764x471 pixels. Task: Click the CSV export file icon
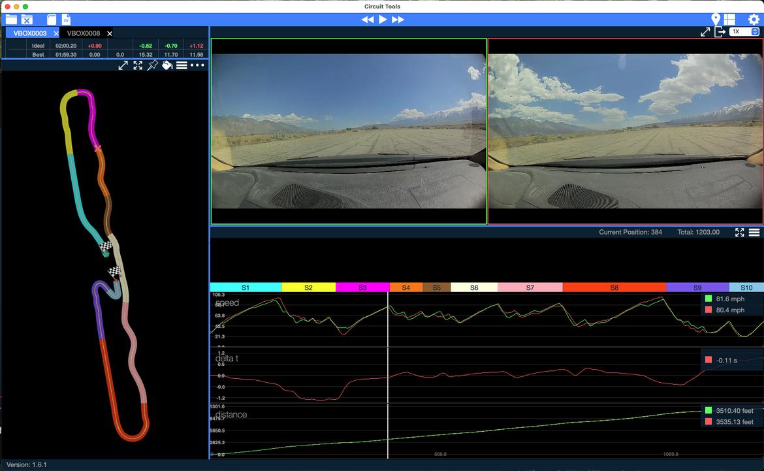click(x=66, y=20)
